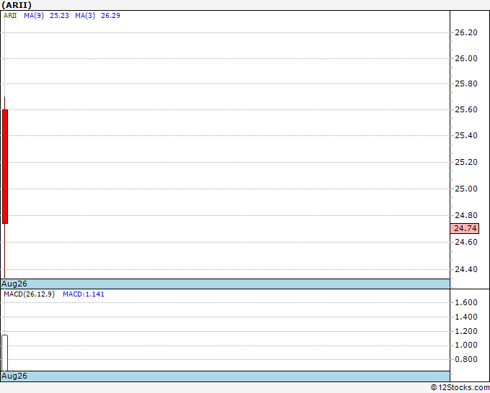Click the red ARII candlestick body
Image resolution: width=490 pixels, height=393 pixels.
(x=5, y=166)
